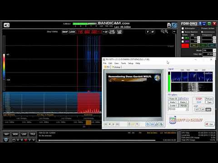The width and height of the screenshot is (218, 163).
Task: Select the red receiver button
Action: pos(185,45)
